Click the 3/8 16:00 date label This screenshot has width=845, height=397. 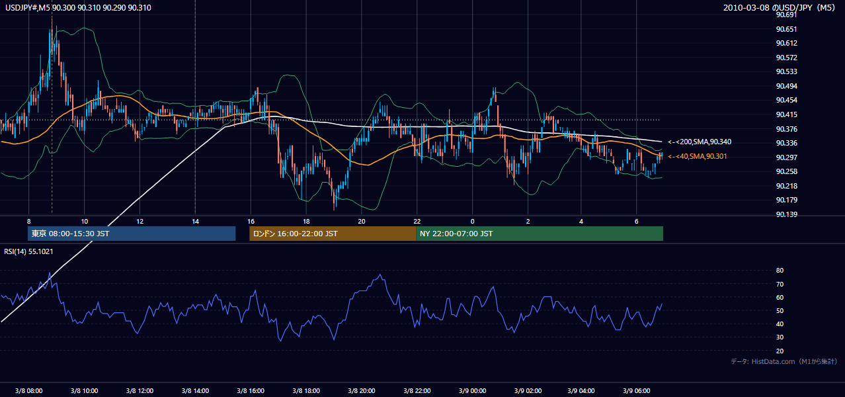point(251,390)
